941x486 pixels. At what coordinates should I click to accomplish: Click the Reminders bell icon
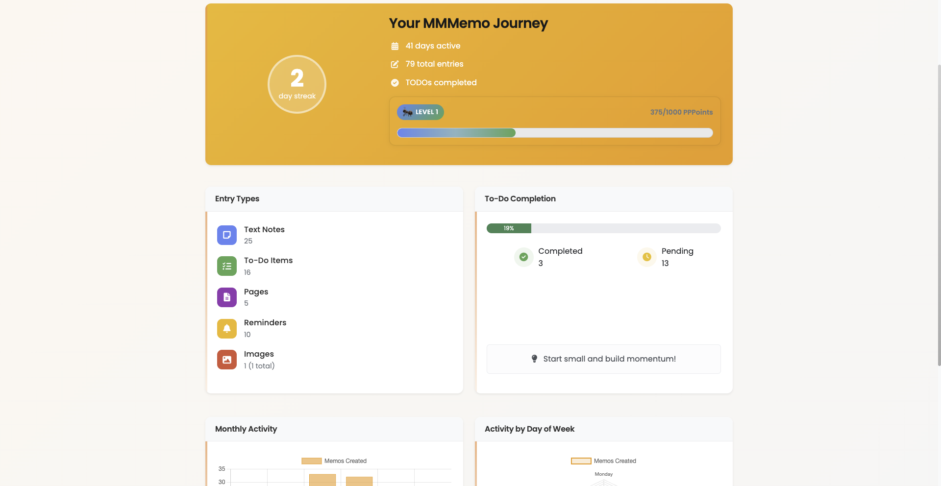point(227,328)
